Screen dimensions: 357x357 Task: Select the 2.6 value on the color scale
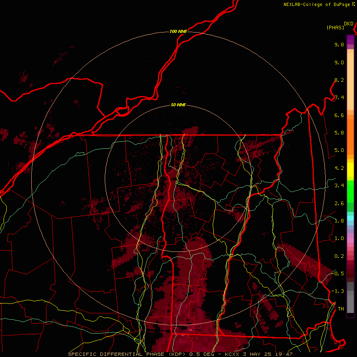pyautogui.click(x=339, y=203)
